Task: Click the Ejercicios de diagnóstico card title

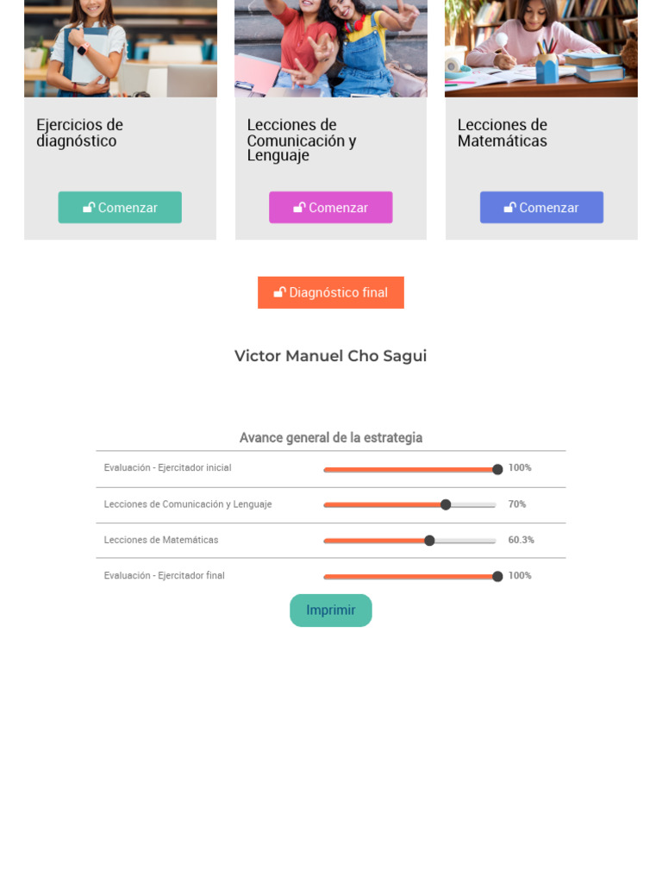Action: [x=79, y=133]
